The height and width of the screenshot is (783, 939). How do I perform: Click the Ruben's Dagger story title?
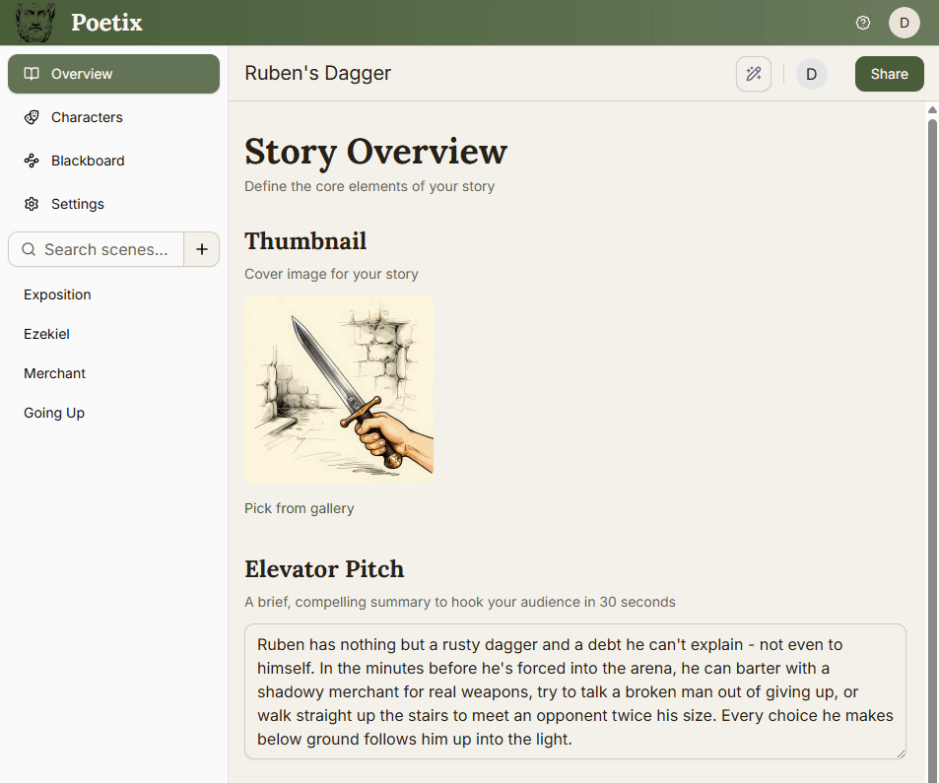pyautogui.click(x=317, y=73)
